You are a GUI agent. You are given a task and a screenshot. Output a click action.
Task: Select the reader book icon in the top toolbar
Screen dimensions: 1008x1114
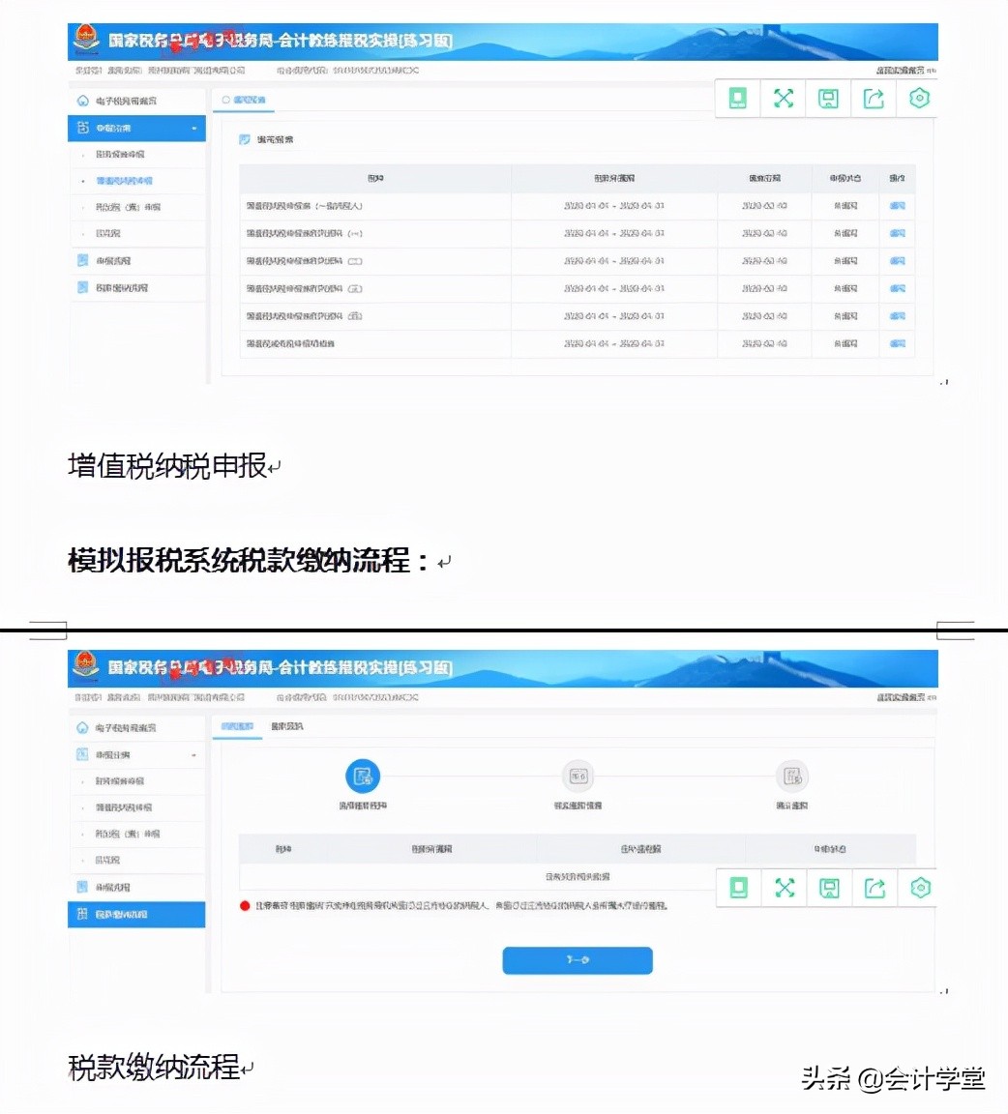(737, 98)
